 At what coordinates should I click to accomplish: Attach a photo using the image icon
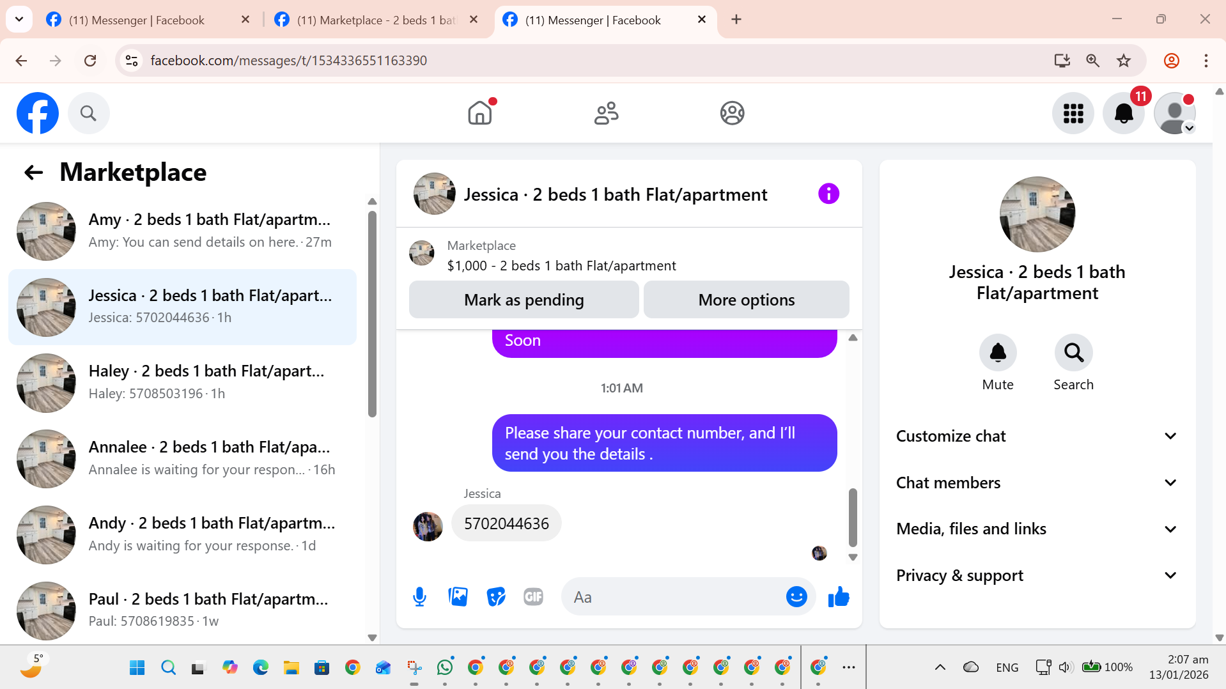[458, 597]
